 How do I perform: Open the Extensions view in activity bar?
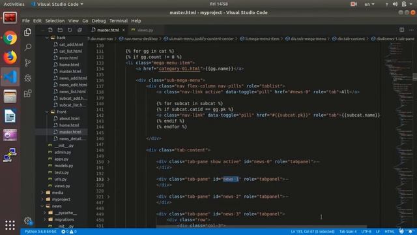point(27,93)
